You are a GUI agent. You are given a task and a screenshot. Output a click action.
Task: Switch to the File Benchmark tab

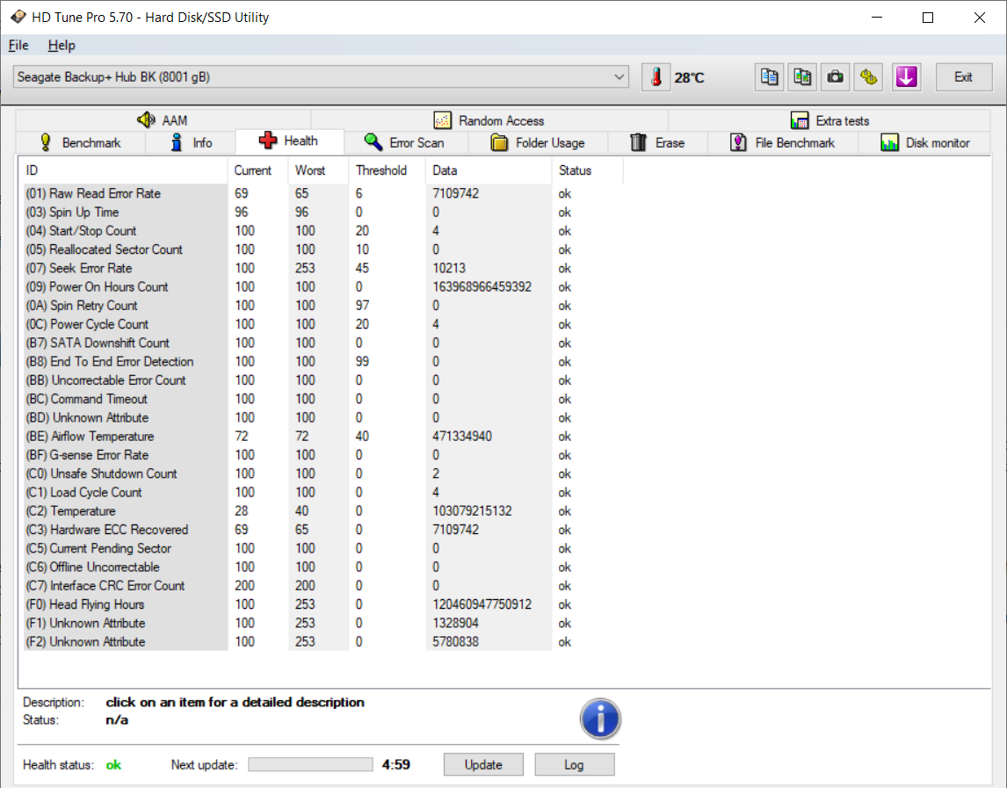[x=783, y=142]
